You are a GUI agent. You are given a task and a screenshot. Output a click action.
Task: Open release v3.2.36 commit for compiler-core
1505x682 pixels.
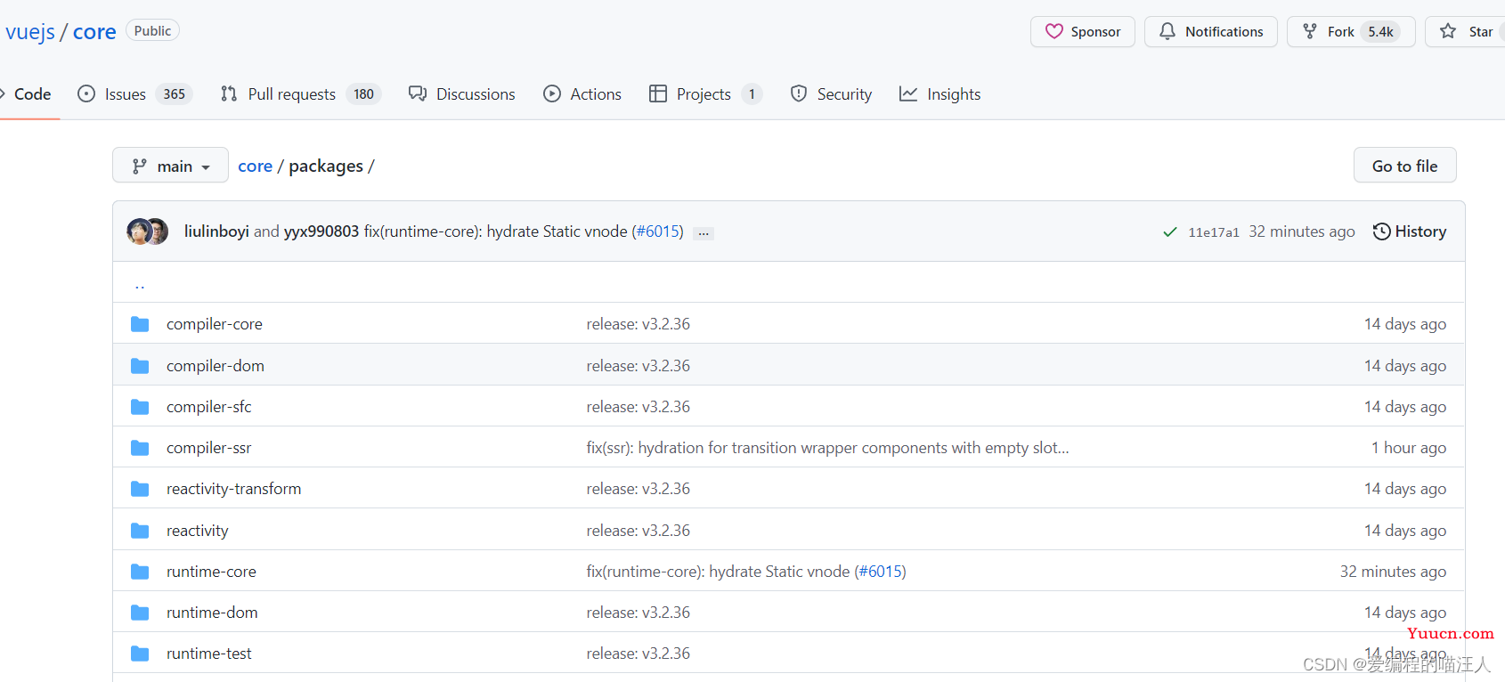[639, 324]
